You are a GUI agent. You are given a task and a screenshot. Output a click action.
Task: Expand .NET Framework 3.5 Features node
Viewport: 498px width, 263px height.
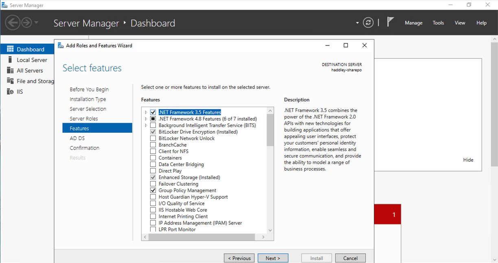point(146,112)
